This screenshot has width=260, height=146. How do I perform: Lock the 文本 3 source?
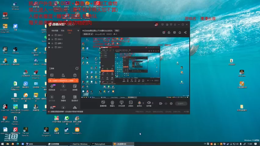coord(52,39)
